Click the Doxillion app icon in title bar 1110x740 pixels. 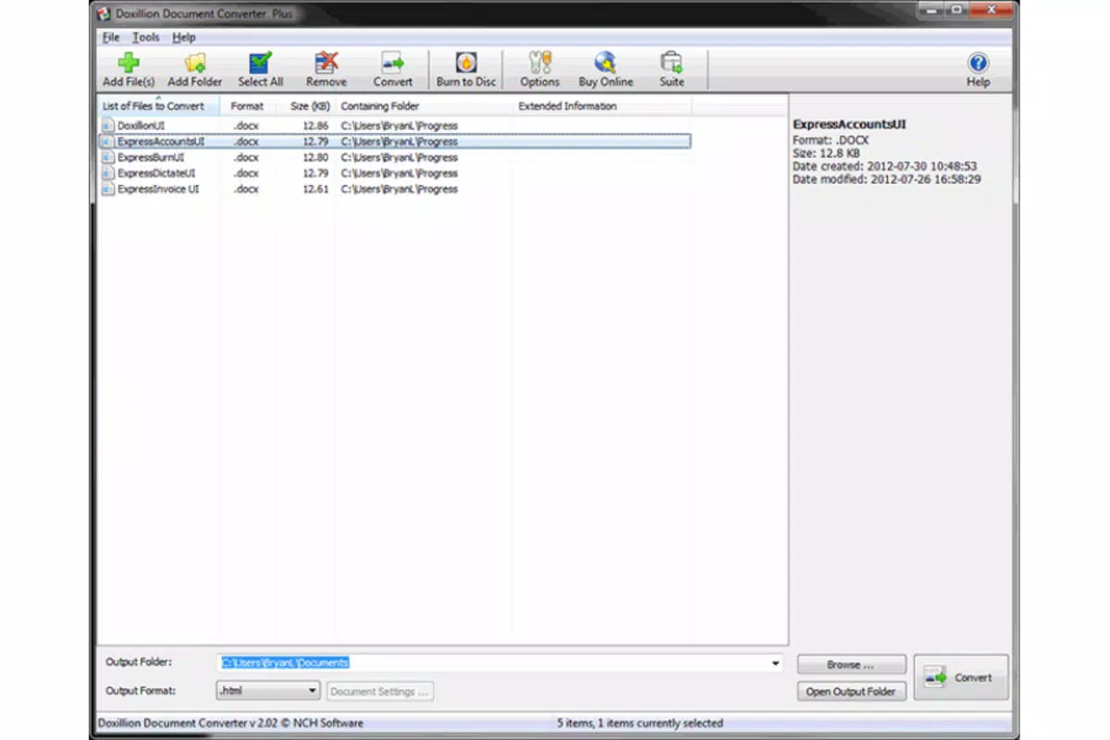point(105,14)
